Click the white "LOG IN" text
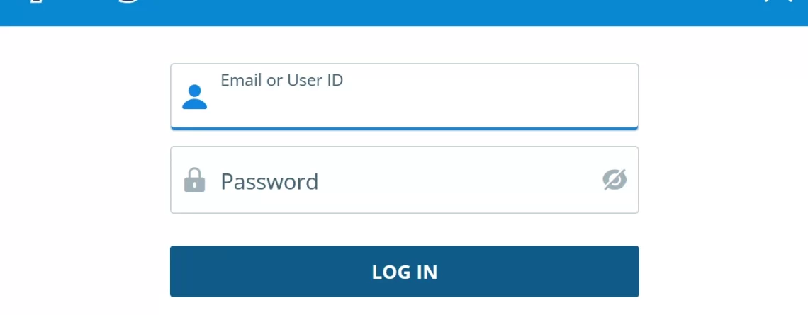This screenshot has width=808, height=315. point(404,272)
